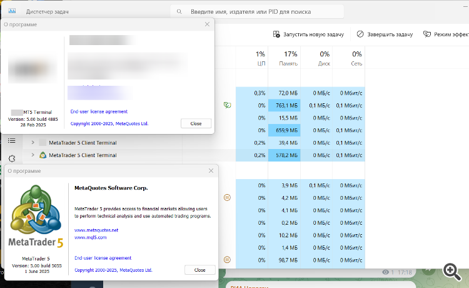Click the magnifier zoom icon at bottom right
Image resolution: width=469 pixels, height=288 pixels.
[452, 272]
